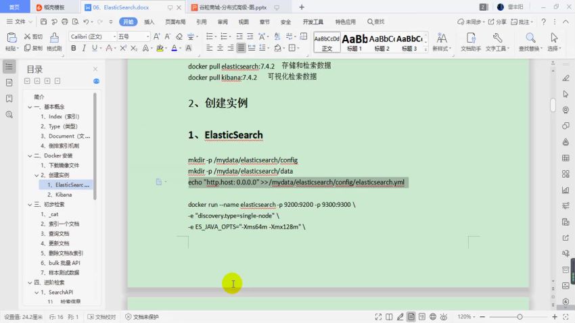
Task: Apply subscript formatting
Action: (134, 48)
